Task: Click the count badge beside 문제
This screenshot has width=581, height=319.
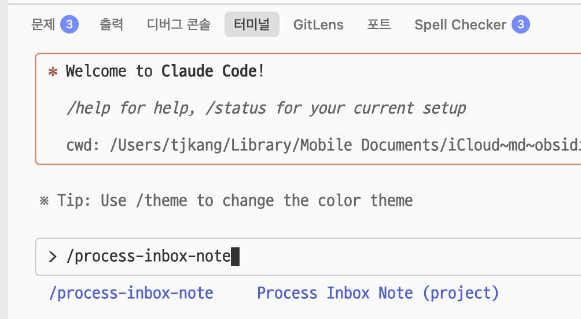Action: point(69,24)
